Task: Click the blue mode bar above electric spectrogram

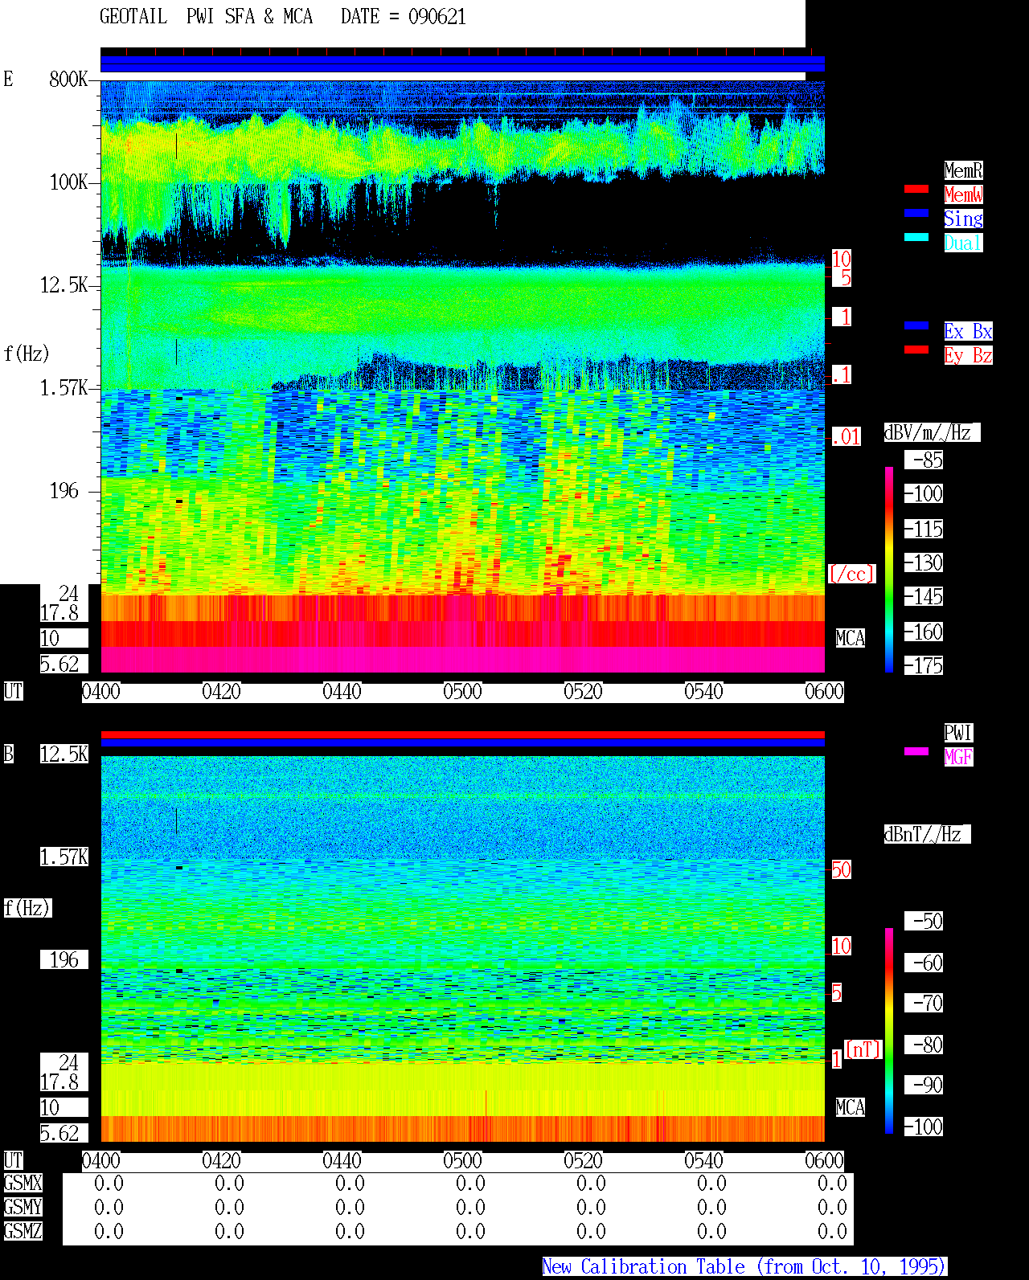Action: (x=462, y=63)
